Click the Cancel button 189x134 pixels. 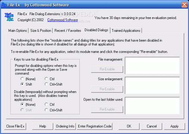pos(151,126)
